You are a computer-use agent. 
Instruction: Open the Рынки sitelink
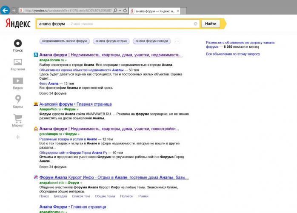[x=143, y=196]
